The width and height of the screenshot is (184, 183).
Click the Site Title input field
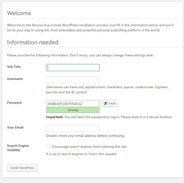pyautogui.click(x=73, y=68)
